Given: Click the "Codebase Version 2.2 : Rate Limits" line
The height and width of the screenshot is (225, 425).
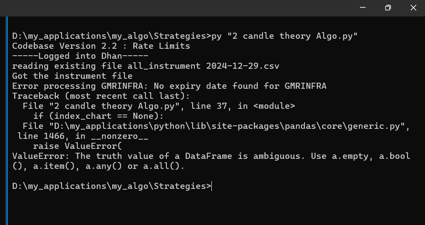Looking at the screenshot, I should click(101, 46).
